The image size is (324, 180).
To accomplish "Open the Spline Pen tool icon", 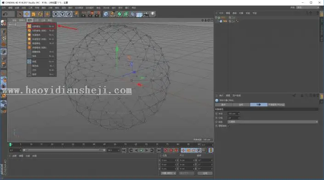I will tap(113, 14).
